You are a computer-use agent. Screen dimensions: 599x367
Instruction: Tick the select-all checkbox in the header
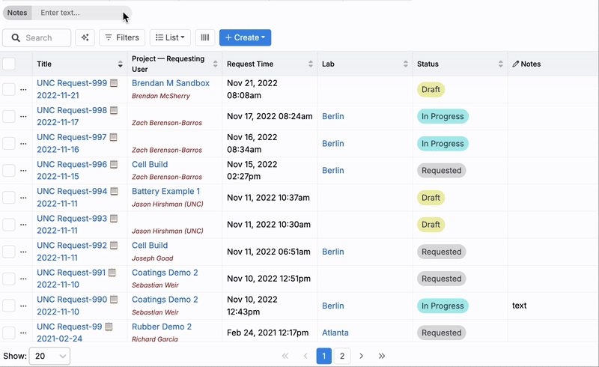(9, 64)
